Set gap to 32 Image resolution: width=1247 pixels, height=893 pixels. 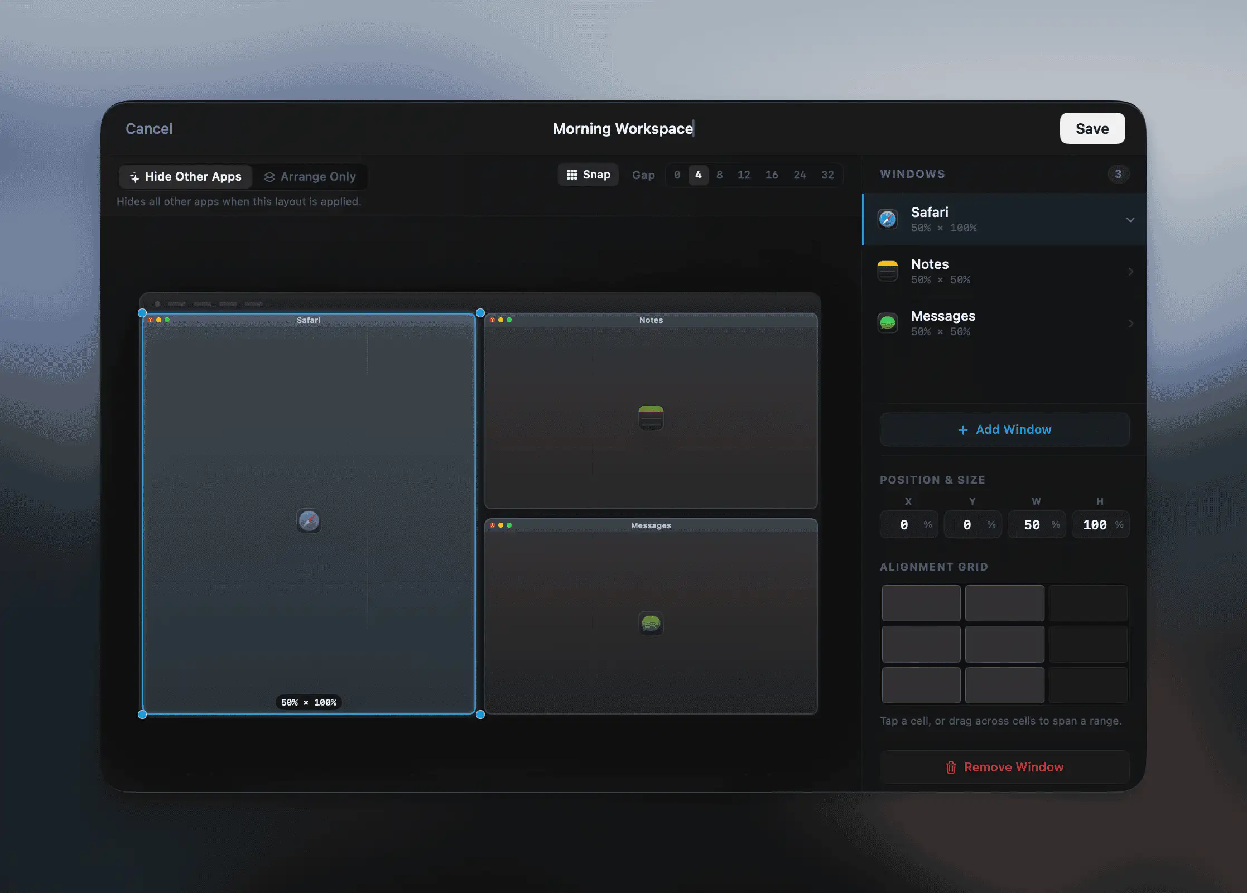827,175
